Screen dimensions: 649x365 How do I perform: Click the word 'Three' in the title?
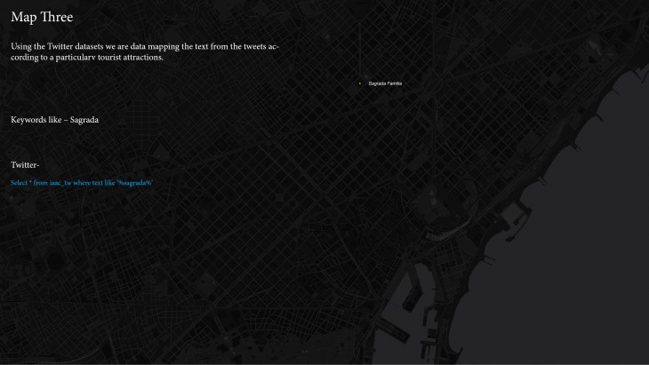[x=57, y=17]
